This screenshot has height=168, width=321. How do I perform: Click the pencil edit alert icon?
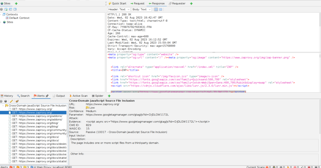tap(11, 101)
